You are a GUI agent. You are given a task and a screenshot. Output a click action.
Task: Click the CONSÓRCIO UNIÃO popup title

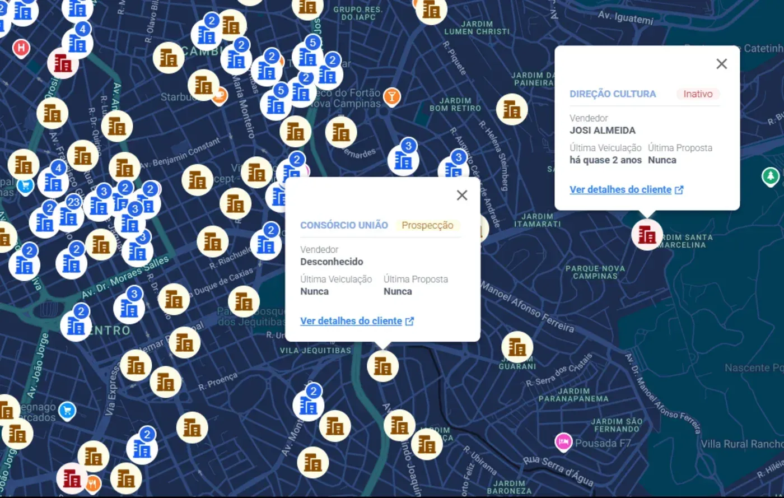click(344, 225)
